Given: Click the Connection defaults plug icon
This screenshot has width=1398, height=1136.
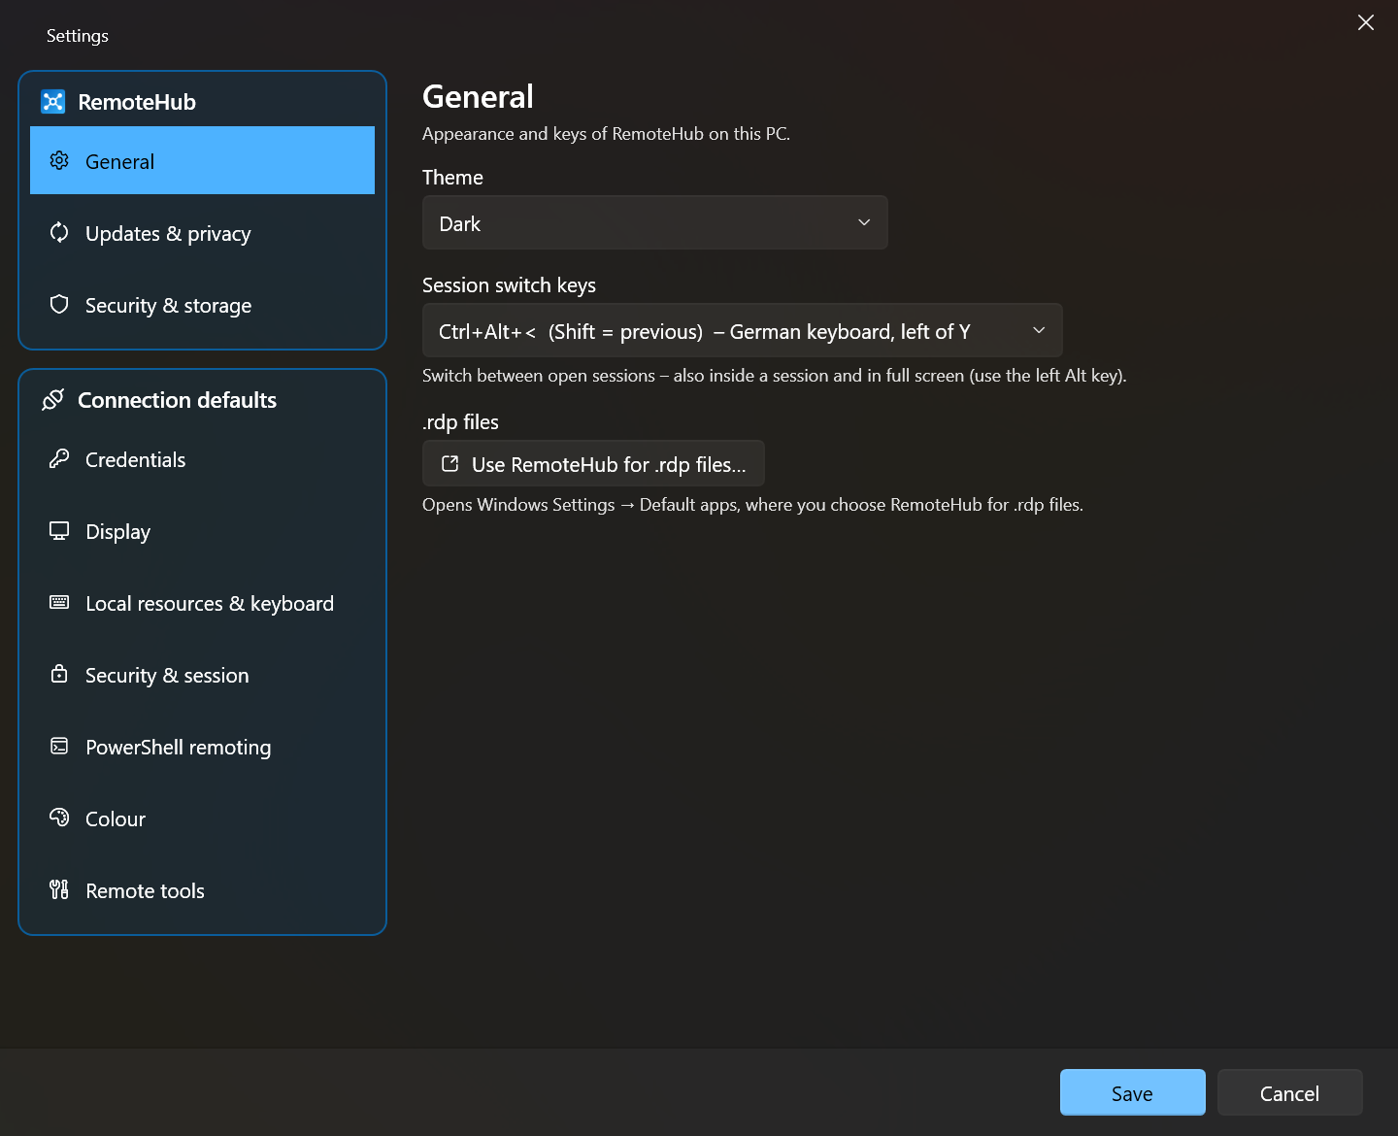Looking at the screenshot, I should tap(53, 399).
